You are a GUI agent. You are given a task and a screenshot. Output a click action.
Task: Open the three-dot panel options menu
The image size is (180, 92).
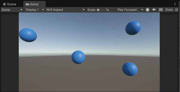175,4
